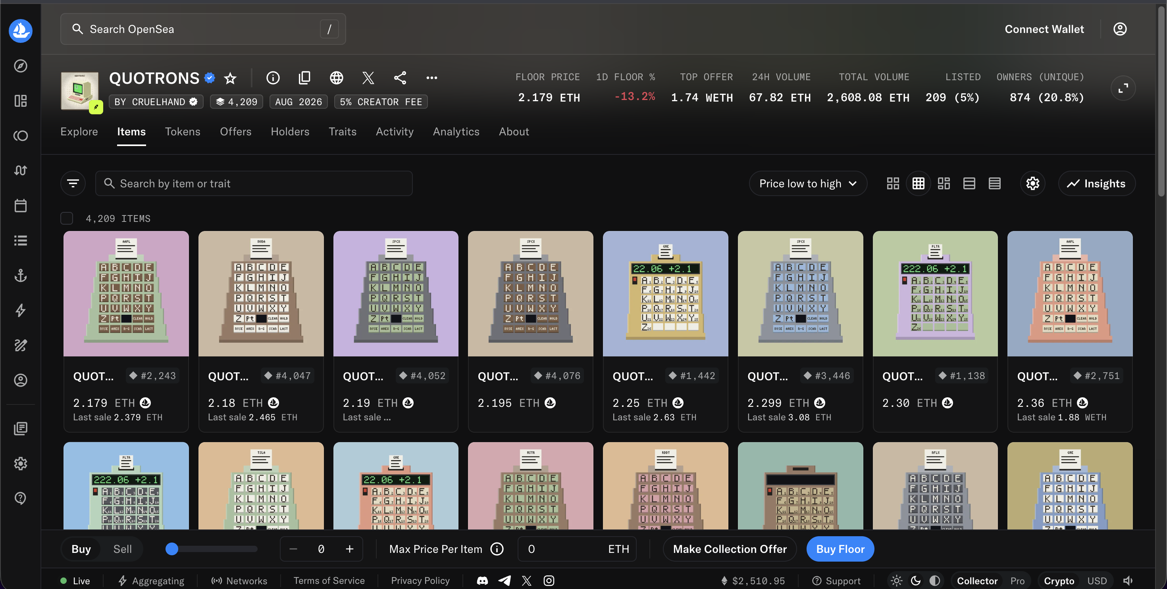Select Crypto currency display
The width and height of the screenshot is (1167, 589).
(x=1059, y=580)
